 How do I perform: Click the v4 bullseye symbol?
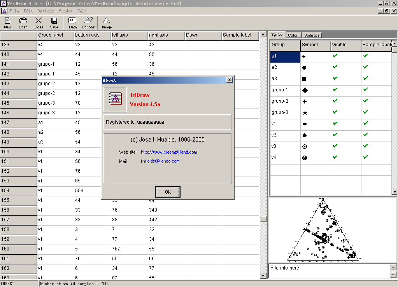pos(305,158)
